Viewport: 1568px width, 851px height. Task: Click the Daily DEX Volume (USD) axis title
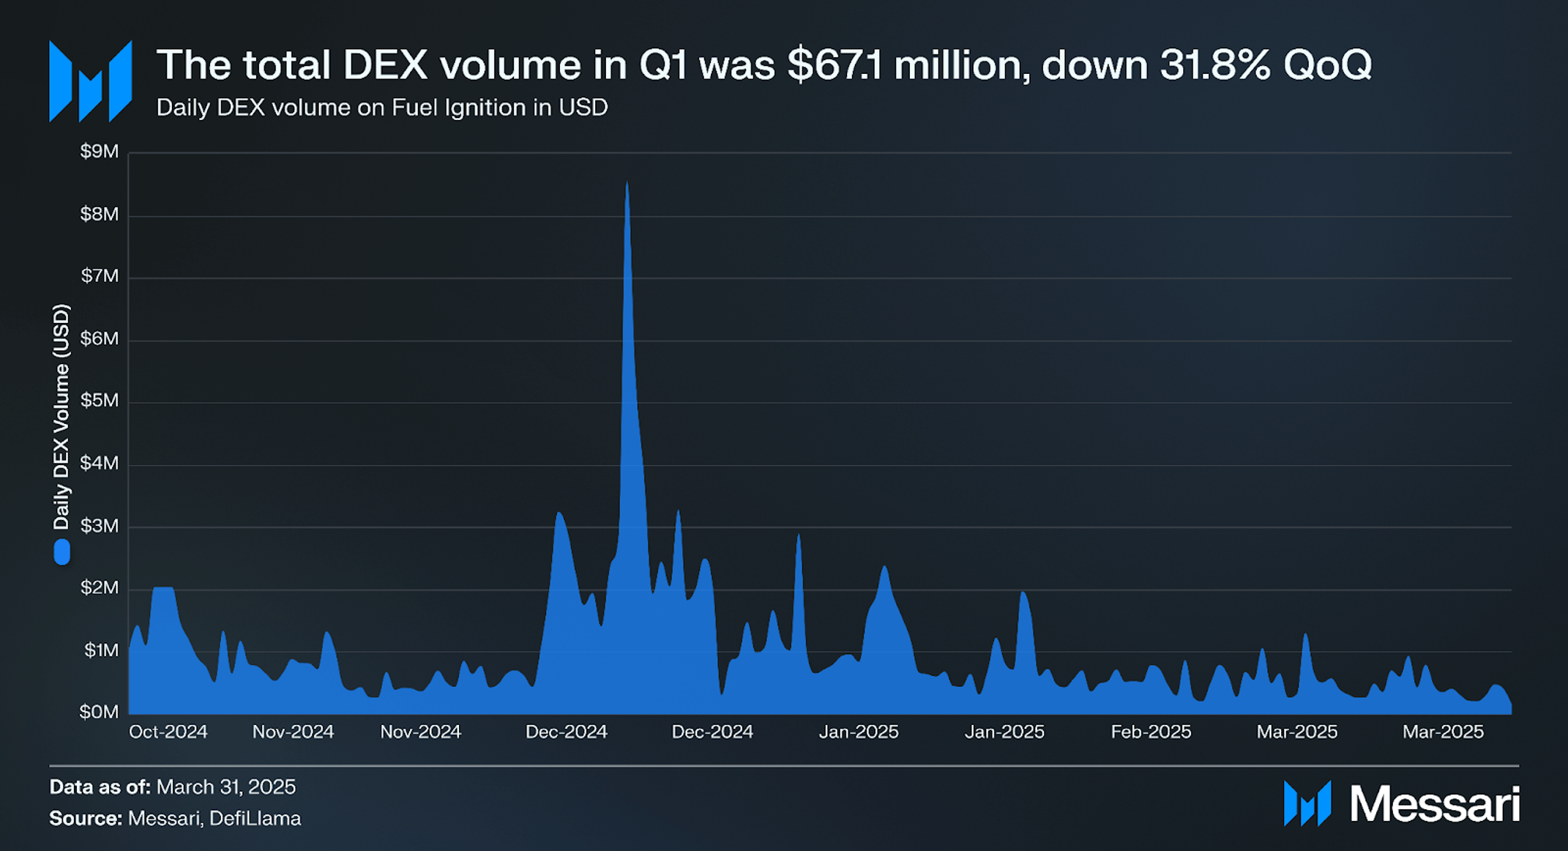(x=61, y=417)
